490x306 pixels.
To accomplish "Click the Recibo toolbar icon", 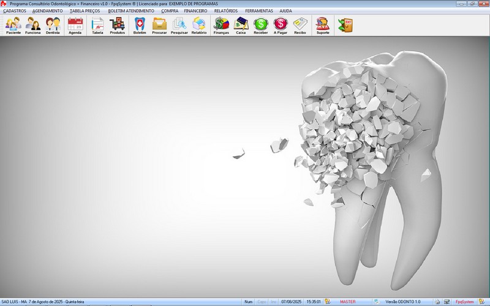I will click(x=300, y=24).
